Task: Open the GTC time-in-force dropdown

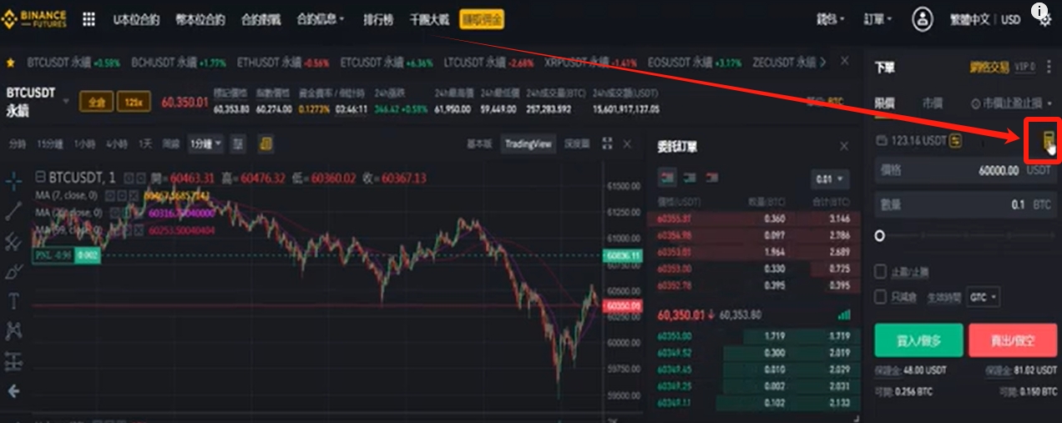Action: [983, 297]
